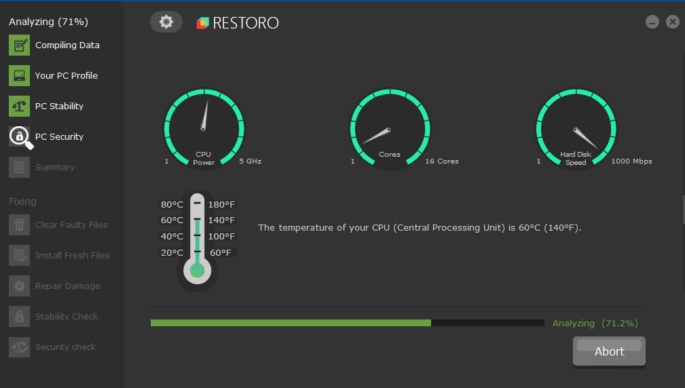Screen dimensions: 685x388
Task: Click the Cores gauge dial
Action: coord(390,129)
